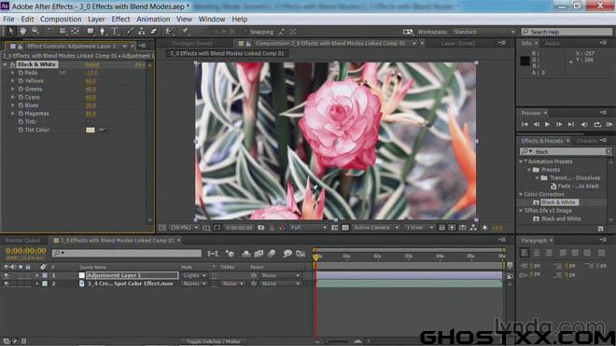Click Toggle Switches / Modes button
The width and height of the screenshot is (616, 346).
214,341
